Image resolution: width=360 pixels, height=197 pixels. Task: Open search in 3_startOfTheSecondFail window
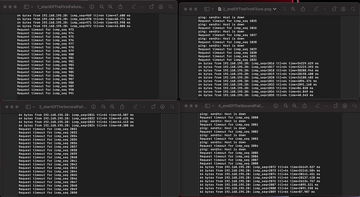(x=172, y=107)
